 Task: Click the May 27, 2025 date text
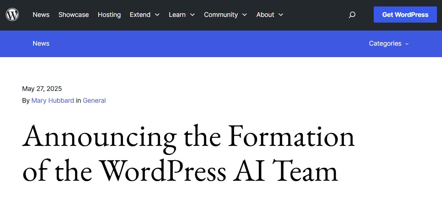coord(42,89)
